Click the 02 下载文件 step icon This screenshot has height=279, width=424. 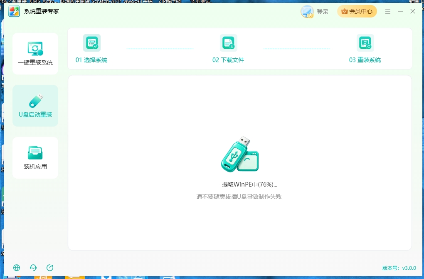(229, 43)
